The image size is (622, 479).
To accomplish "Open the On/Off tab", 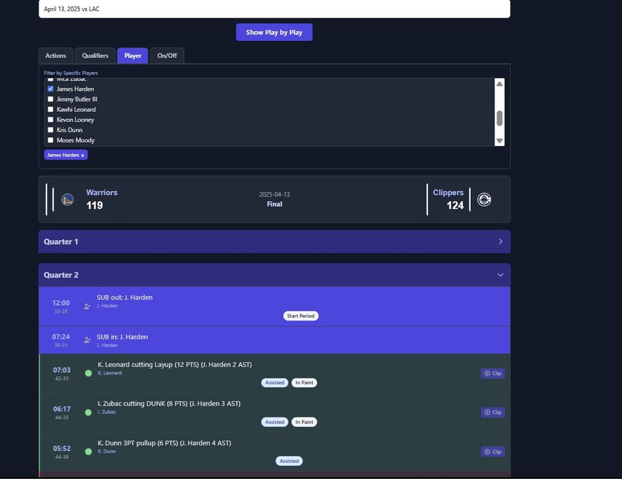I will [167, 55].
